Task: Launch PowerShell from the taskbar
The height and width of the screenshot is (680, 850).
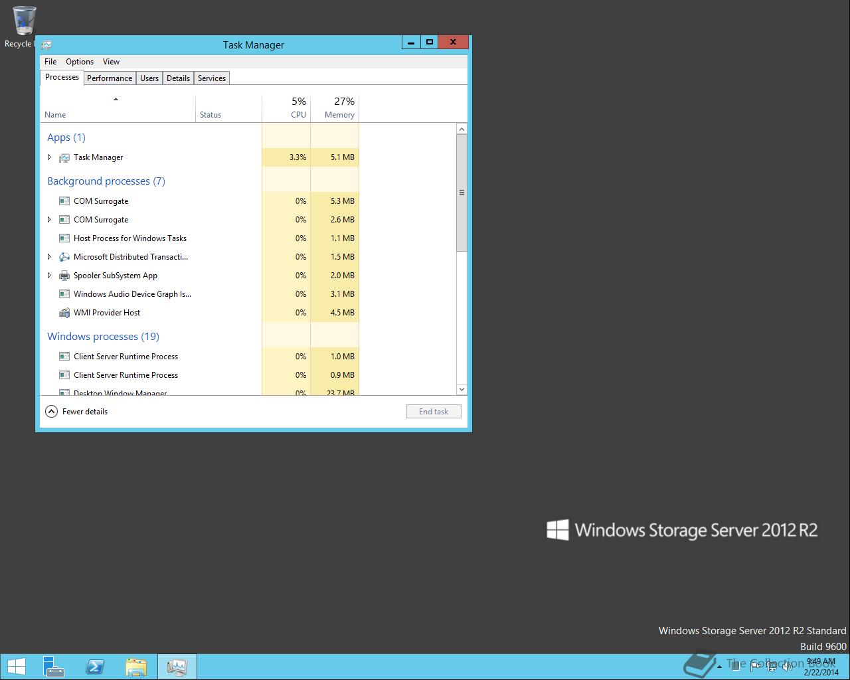Action: pos(95,667)
